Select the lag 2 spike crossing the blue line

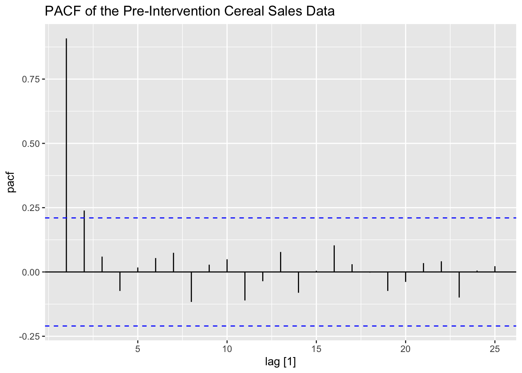[x=84, y=241]
